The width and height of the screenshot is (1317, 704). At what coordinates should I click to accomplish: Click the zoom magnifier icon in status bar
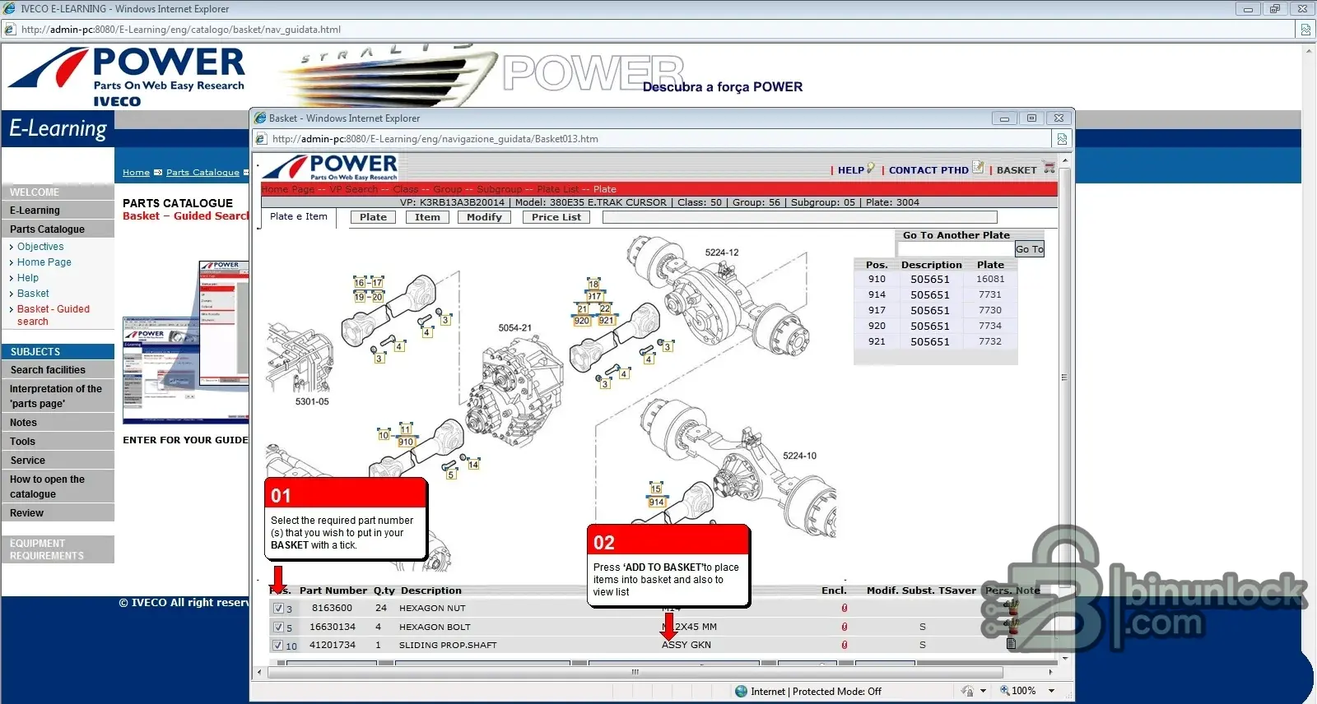pyautogui.click(x=1004, y=691)
